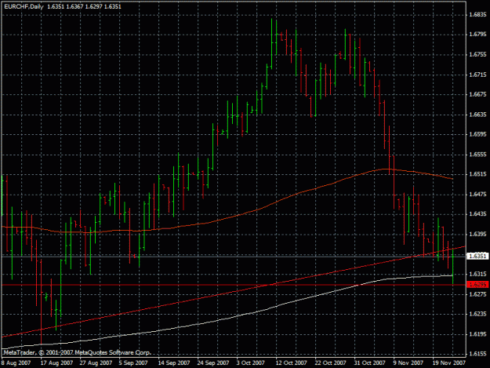Click the 1.6275 price scale value

(x=478, y=294)
